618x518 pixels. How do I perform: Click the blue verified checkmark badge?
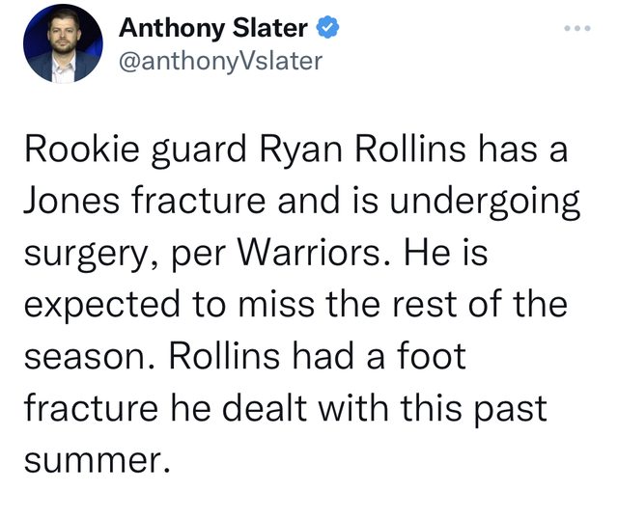pos(328,27)
